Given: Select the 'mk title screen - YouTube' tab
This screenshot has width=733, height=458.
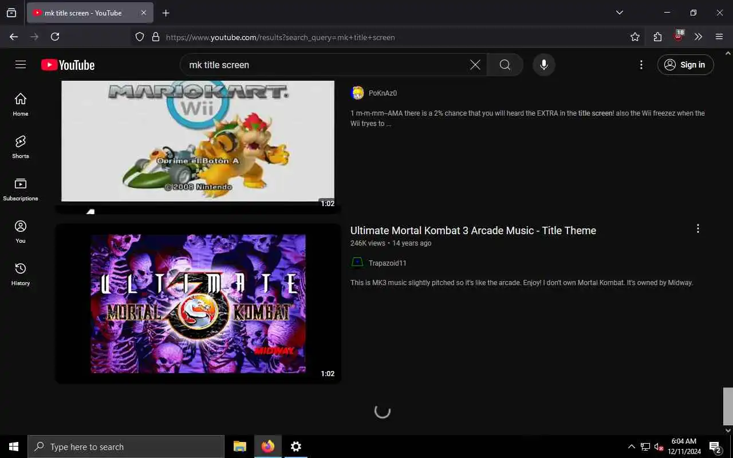Looking at the screenshot, I should pos(83,13).
